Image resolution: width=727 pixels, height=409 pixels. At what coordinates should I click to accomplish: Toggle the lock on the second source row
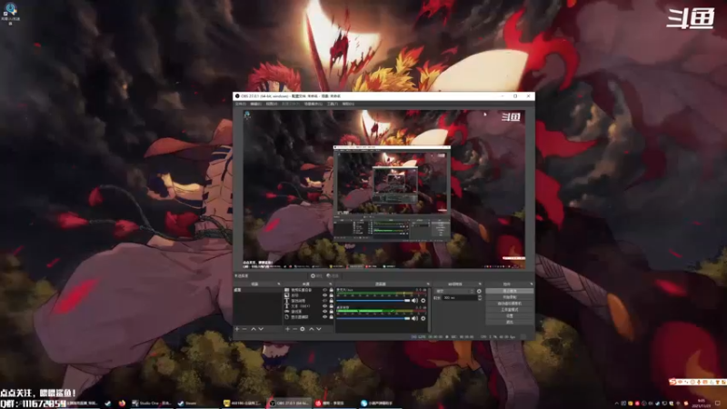(x=331, y=295)
